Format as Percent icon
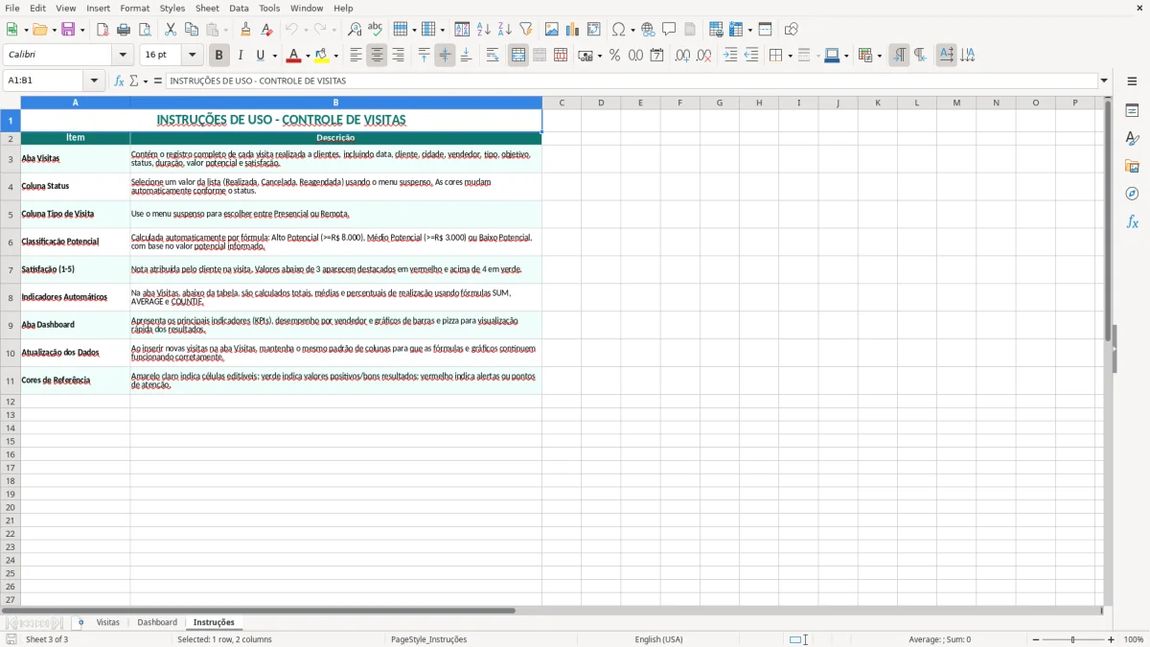 point(615,56)
